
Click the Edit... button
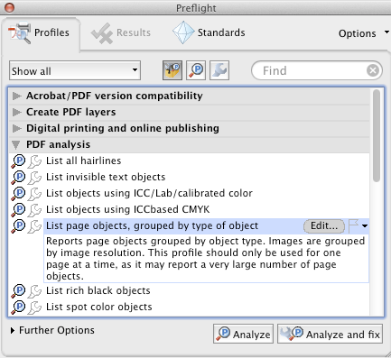(324, 226)
